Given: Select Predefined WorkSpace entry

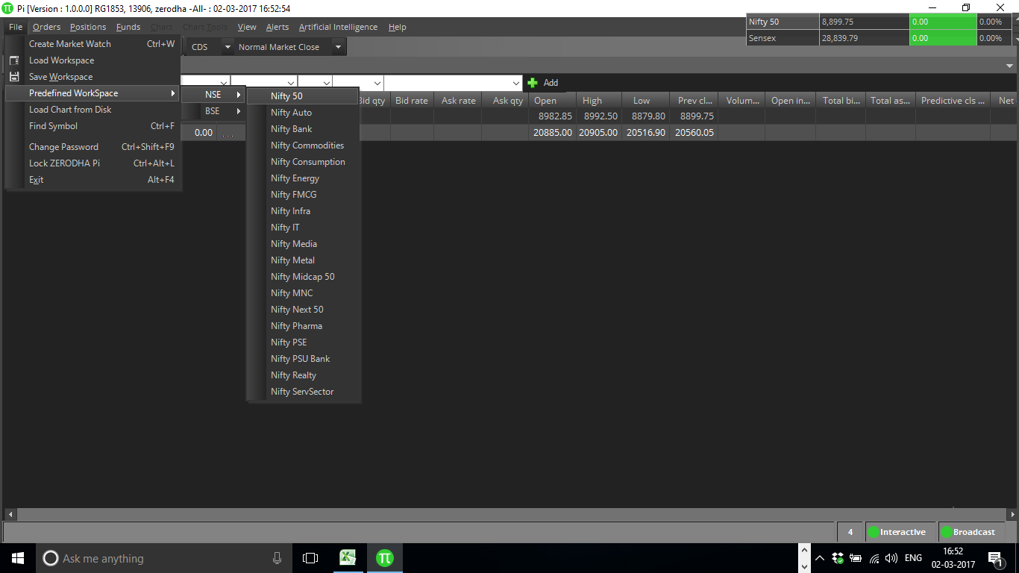Looking at the screenshot, I should tap(93, 93).
